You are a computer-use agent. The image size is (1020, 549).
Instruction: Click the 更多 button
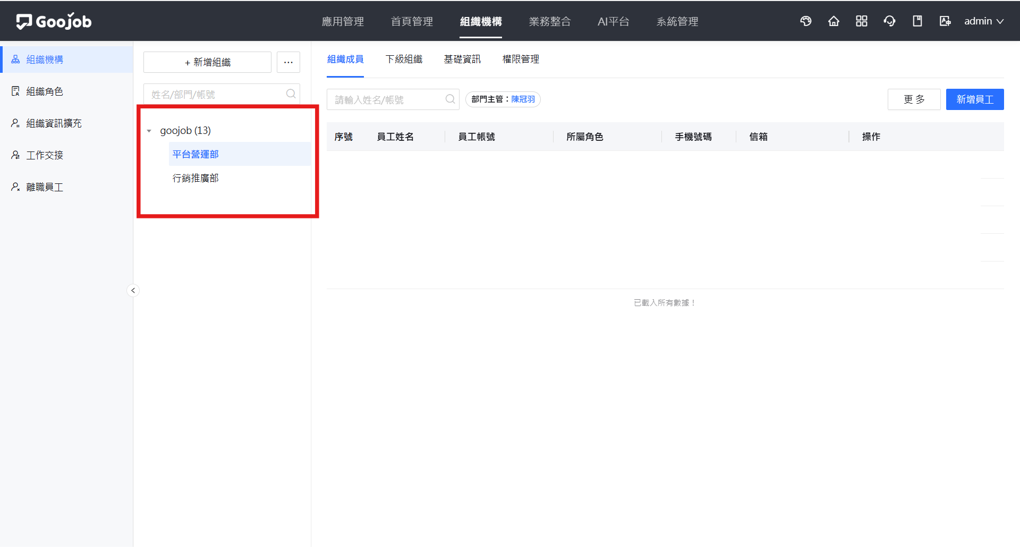click(914, 99)
